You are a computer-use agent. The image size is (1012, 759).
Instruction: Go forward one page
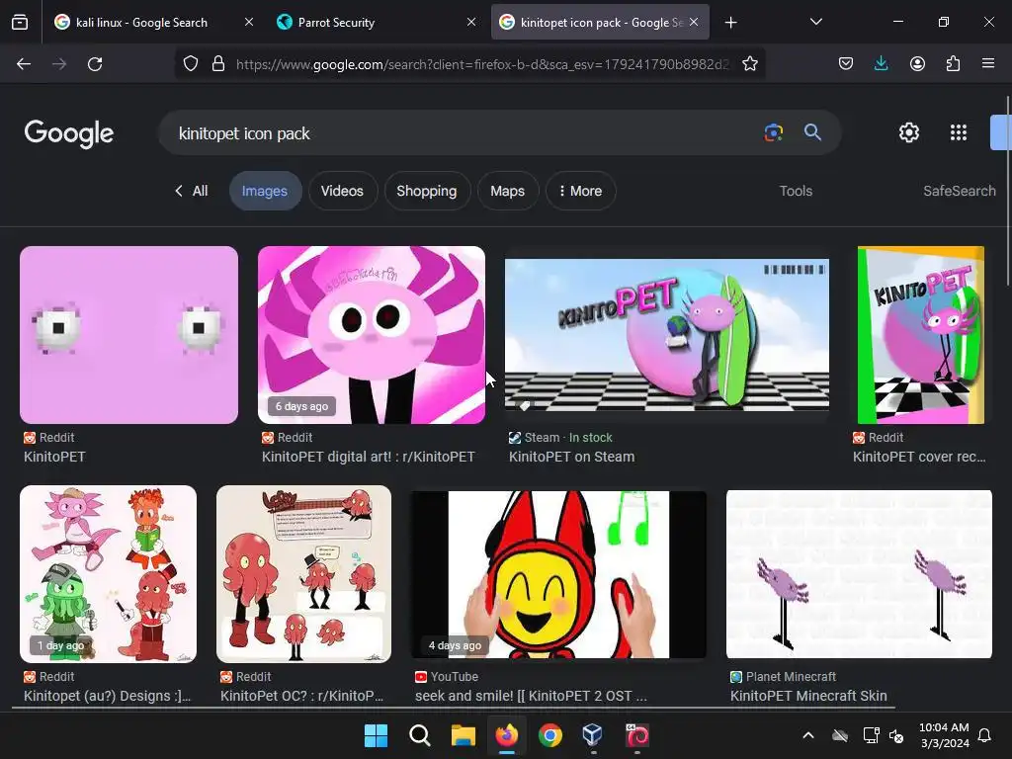point(59,64)
